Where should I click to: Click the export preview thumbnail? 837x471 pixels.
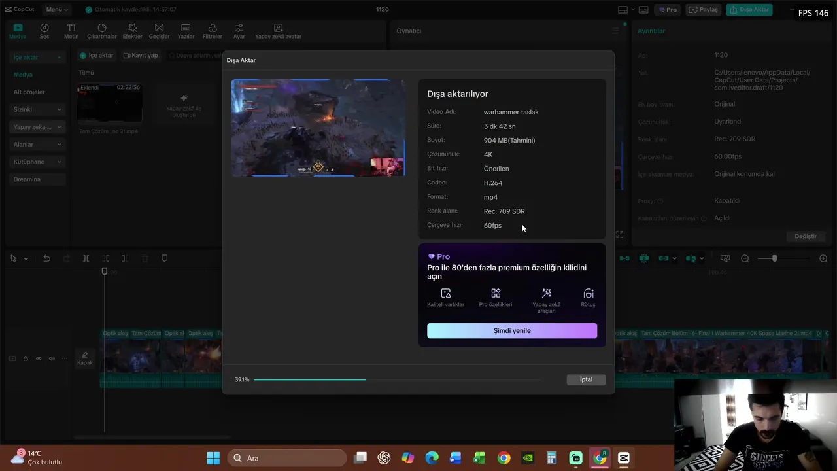click(x=318, y=128)
